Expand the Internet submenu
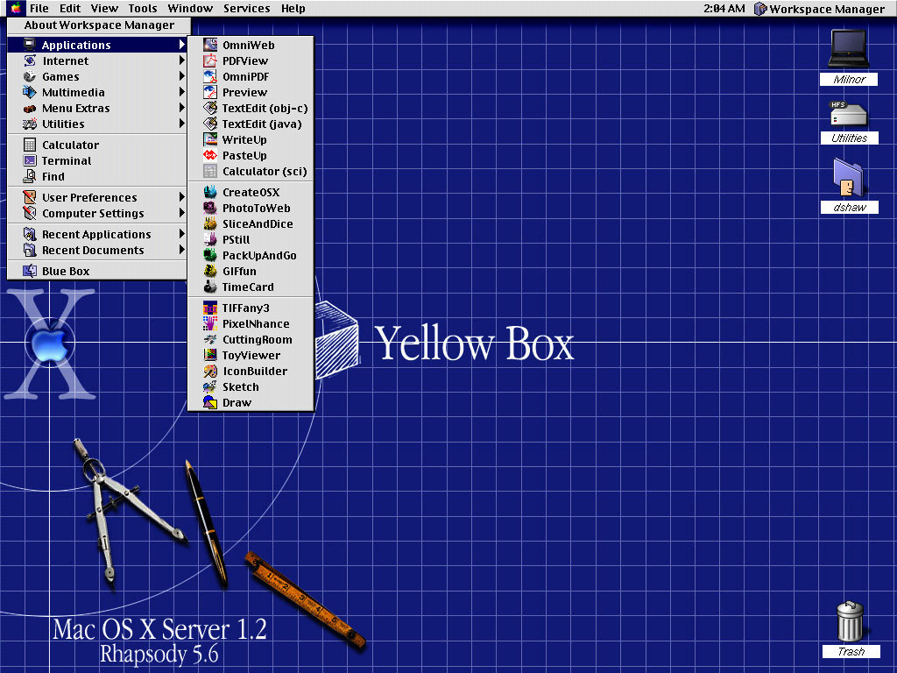897x673 pixels. (x=66, y=60)
